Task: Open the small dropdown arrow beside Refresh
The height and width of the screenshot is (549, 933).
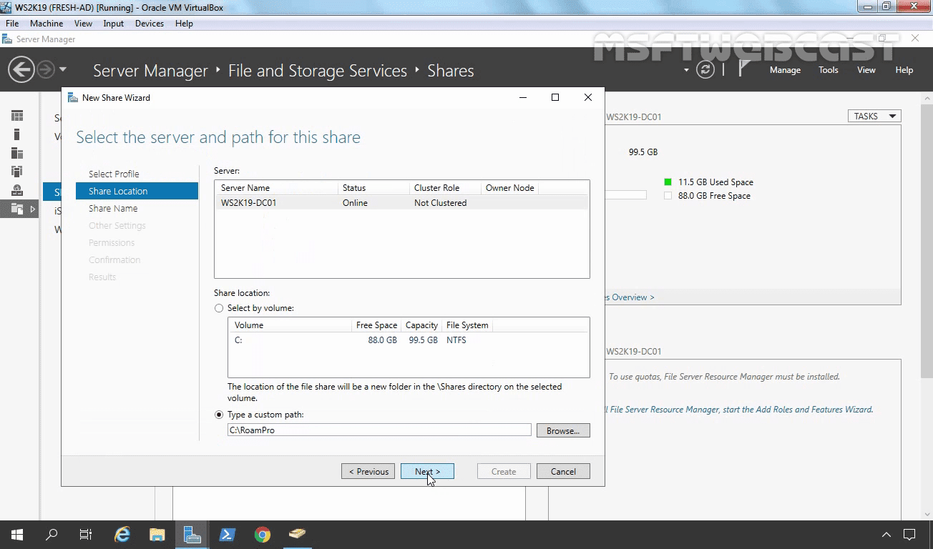Action: (x=686, y=70)
